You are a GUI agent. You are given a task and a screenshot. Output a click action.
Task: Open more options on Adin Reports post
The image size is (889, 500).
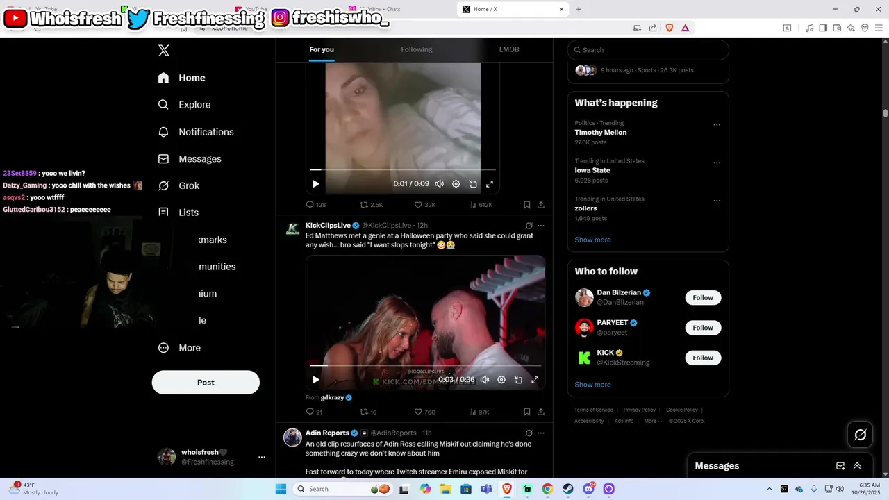(x=541, y=433)
